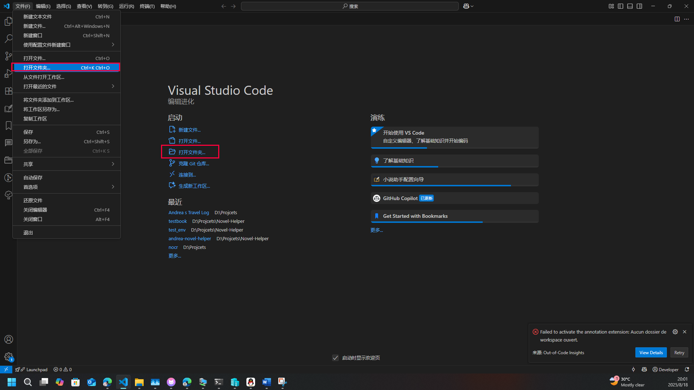The image size is (694, 390).
Task: Open the Search view in activity bar
Action: pos(8,38)
